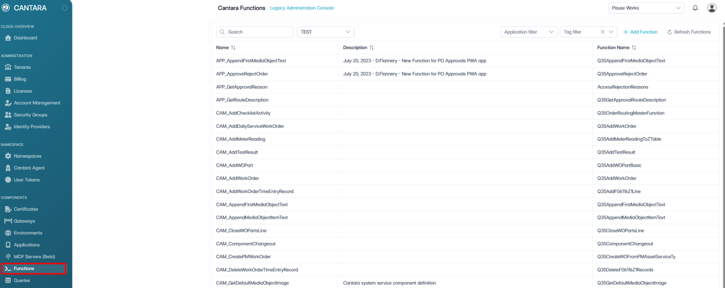The width and height of the screenshot is (725, 288).
Task: Go to Dashboard via the home icon
Action: coord(8,38)
